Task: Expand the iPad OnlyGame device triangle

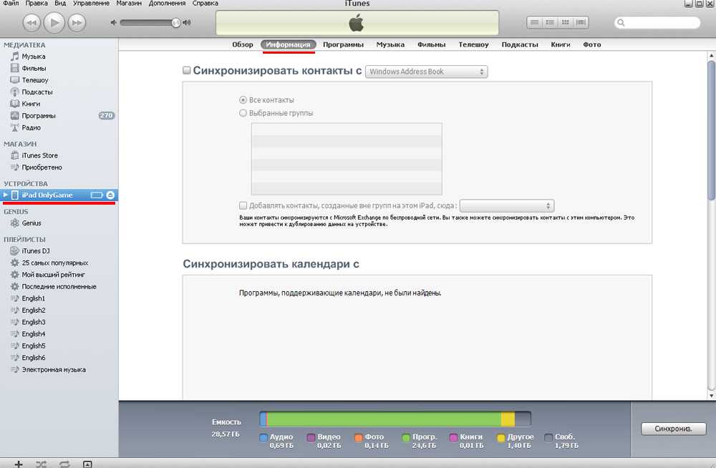Action: point(6,195)
